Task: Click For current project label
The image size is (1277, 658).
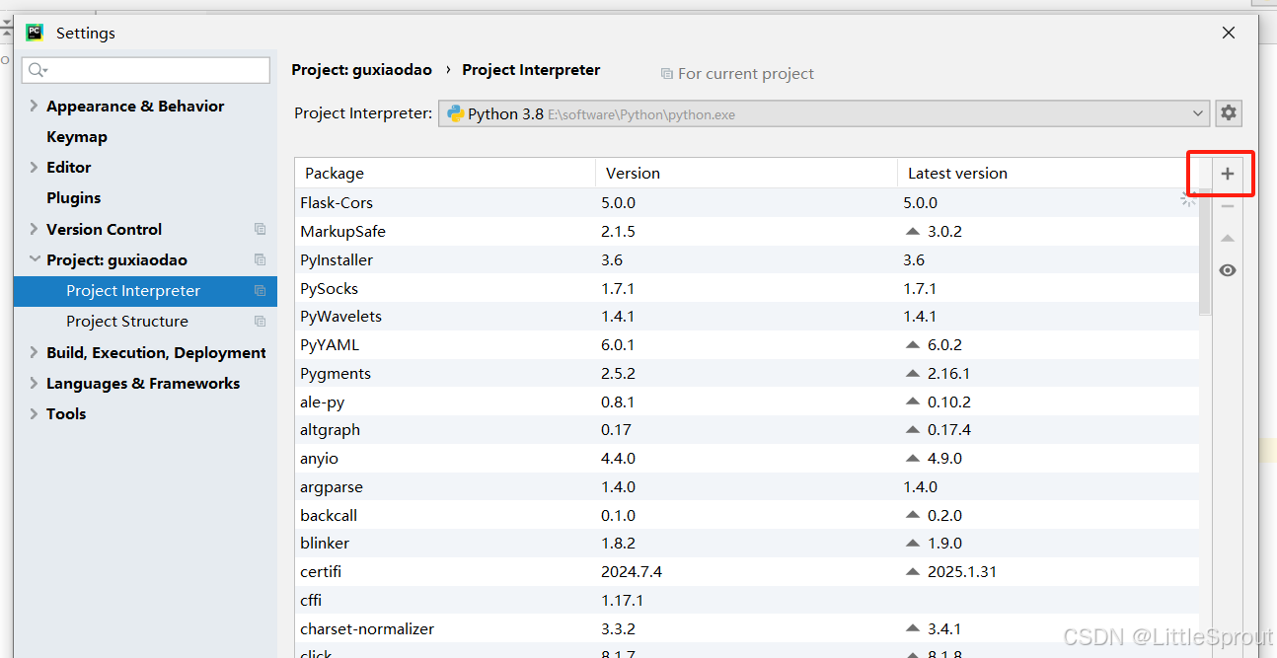Action: point(746,74)
